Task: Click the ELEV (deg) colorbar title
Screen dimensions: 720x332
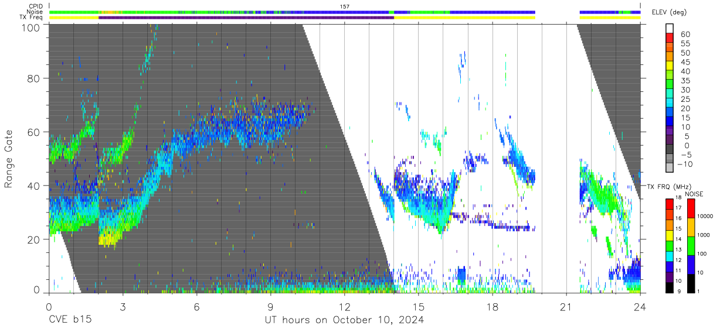Action: pyautogui.click(x=668, y=12)
